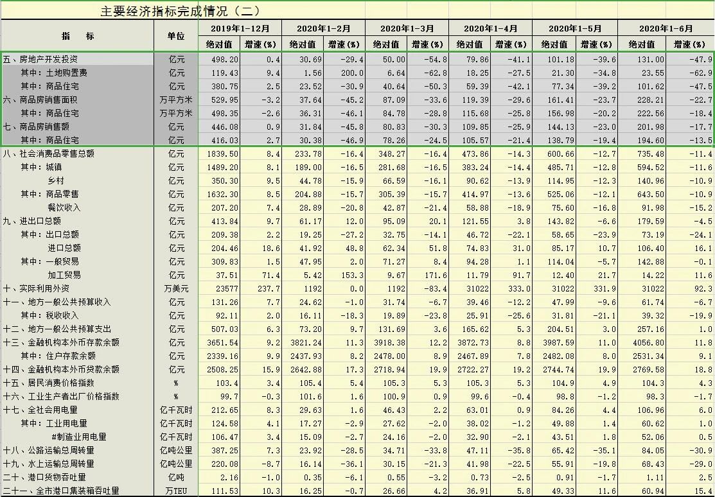The height and width of the screenshot is (497, 715).
Task: Click row label 十七、全社会用电量
Action: [40, 410]
